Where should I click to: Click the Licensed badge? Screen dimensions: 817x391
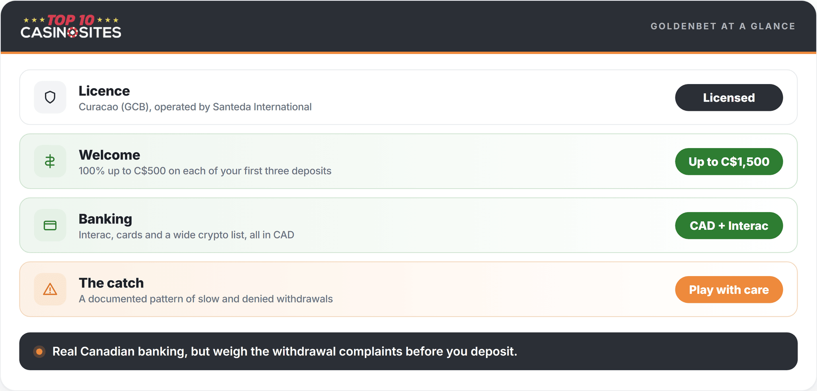pos(729,98)
